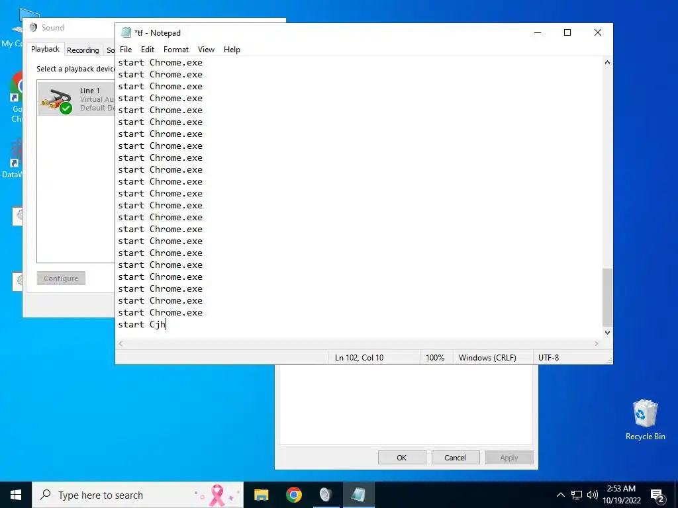
Task: Click the 100% zoom status entry
Action: coord(435,358)
